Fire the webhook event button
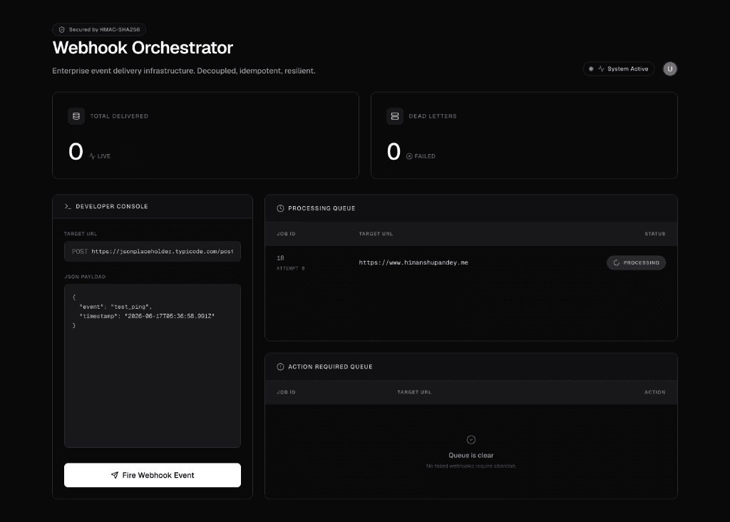The height and width of the screenshot is (522, 730). point(153,475)
